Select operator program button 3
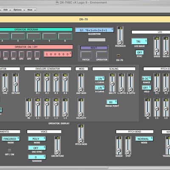This screenshot has height=170, width=170. 18,36
